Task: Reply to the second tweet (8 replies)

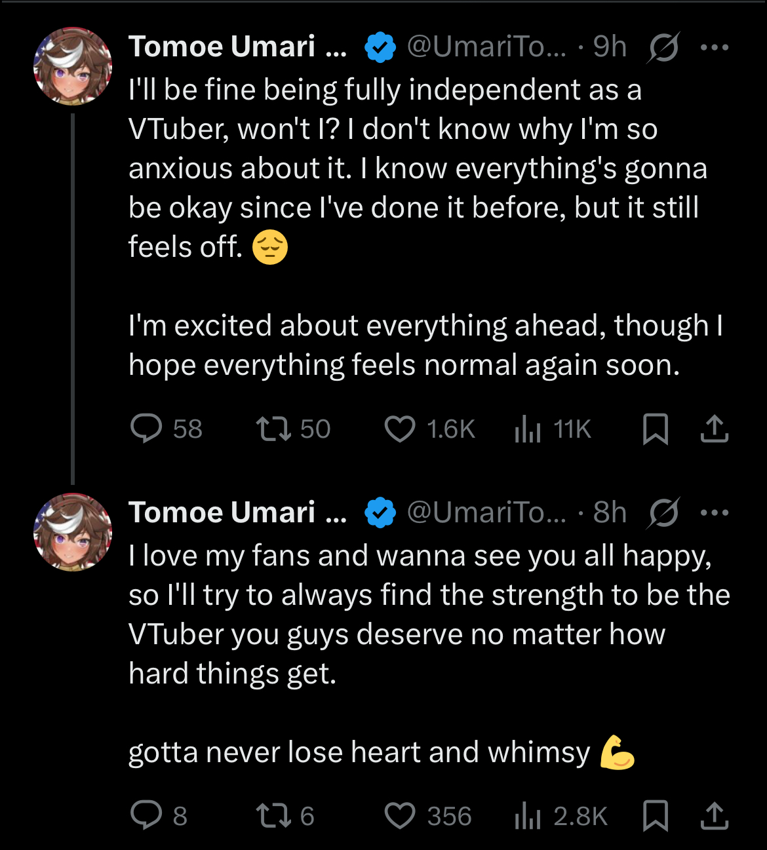Action: (x=146, y=815)
